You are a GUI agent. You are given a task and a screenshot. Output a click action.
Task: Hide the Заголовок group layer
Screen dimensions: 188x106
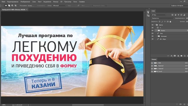pos(152,36)
